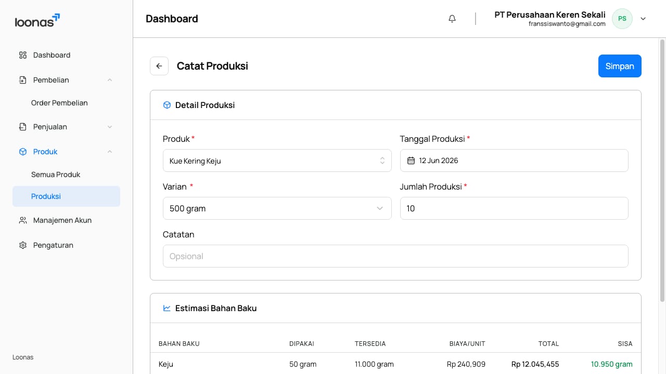Click the Rp 12.045,455 total cell

coord(535,364)
